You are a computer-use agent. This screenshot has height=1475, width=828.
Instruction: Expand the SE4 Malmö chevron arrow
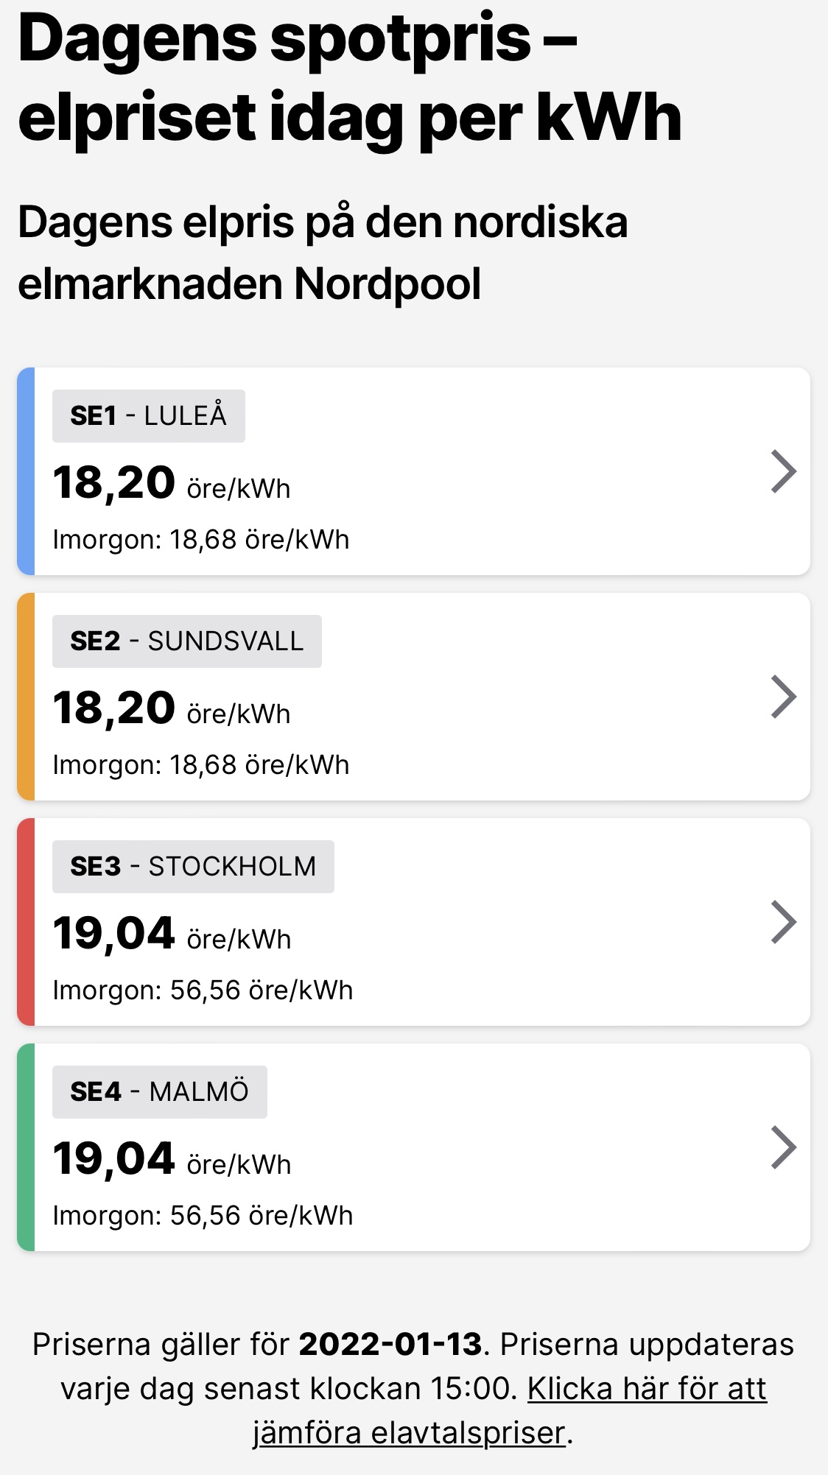pyautogui.click(x=783, y=1147)
